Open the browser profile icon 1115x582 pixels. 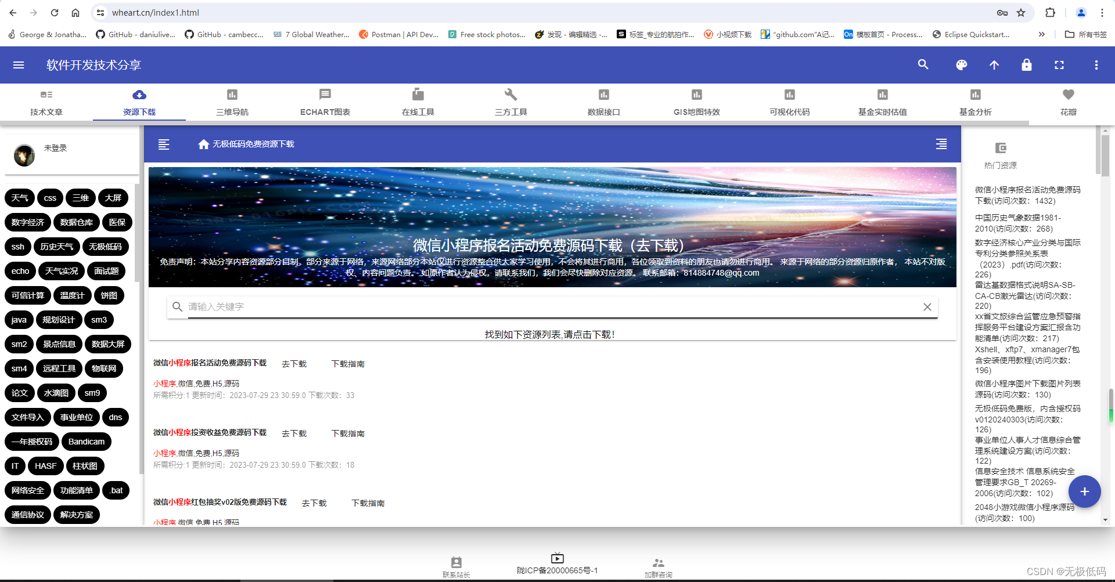tap(1081, 13)
